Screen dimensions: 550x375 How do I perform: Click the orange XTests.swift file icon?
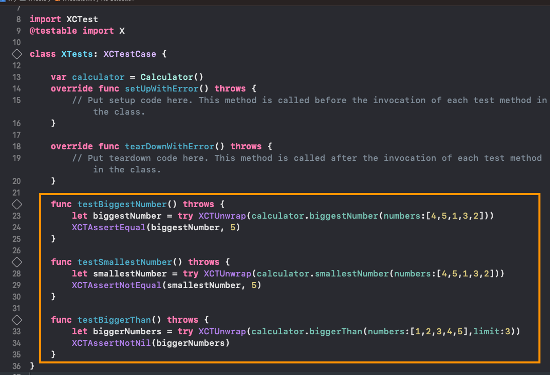(58, 2)
